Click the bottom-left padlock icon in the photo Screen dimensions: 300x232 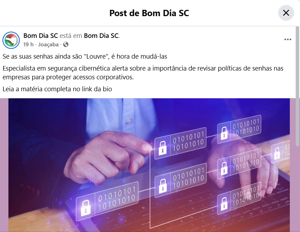pos(86,208)
